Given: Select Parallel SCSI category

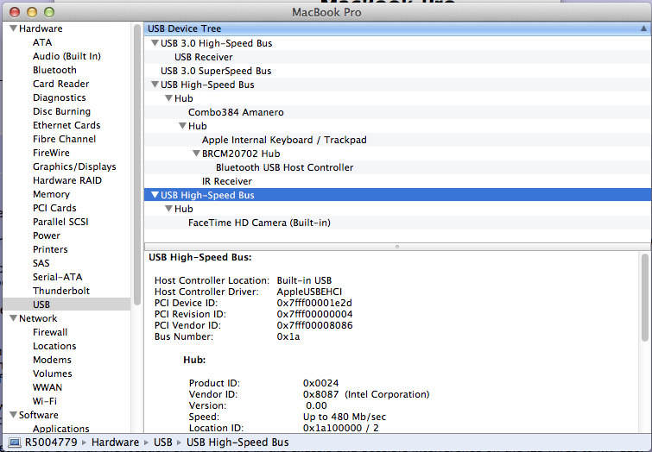Looking at the screenshot, I should pyautogui.click(x=60, y=222).
